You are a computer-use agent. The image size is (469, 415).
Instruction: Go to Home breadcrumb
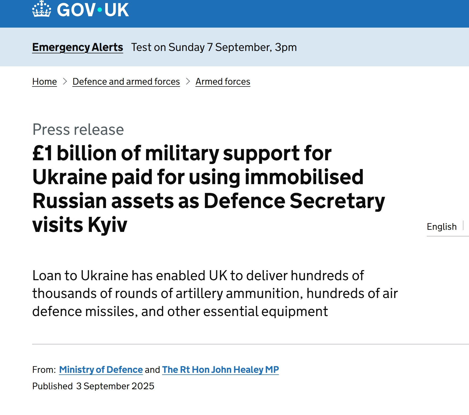tap(44, 81)
